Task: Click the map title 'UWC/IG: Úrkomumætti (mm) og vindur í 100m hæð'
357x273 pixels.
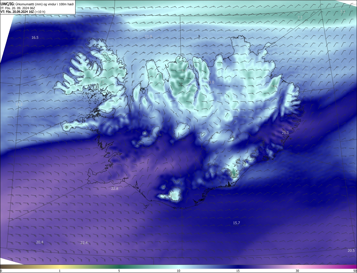Action: coord(37,4)
